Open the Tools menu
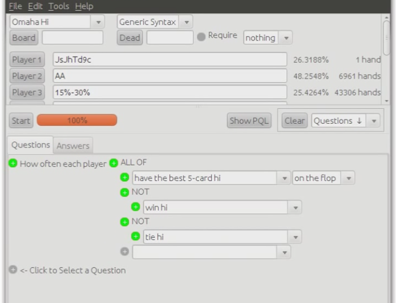The height and width of the screenshot is (303, 396). [59, 6]
